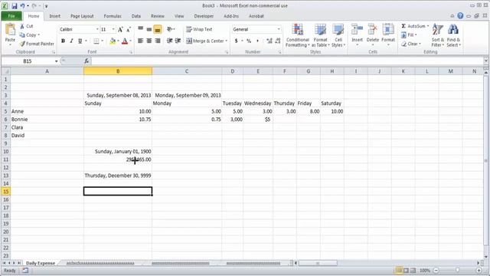
Task: Apply the red Font Color swatch
Action: coord(125,41)
